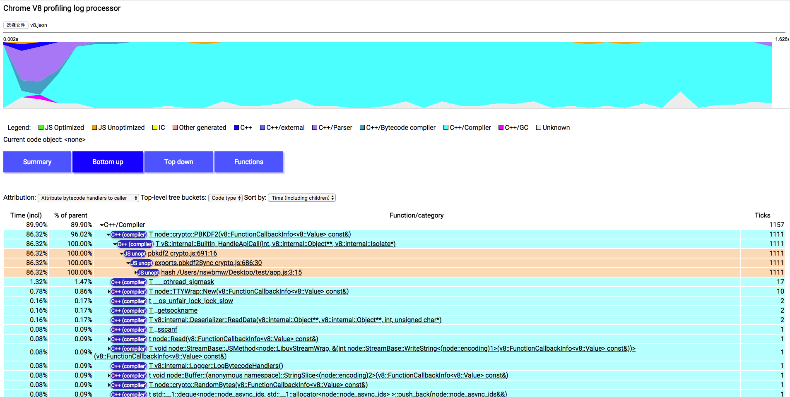Click the JS unopt badge beside pbkdf2 crypto.js:691:16
790x397 pixels.
point(135,254)
